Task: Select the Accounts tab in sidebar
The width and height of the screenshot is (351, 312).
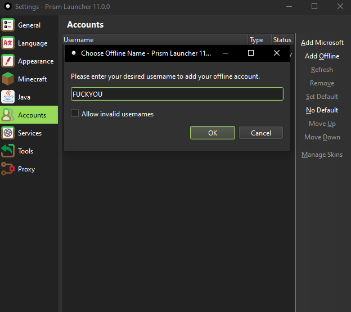Action: click(x=29, y=115)
